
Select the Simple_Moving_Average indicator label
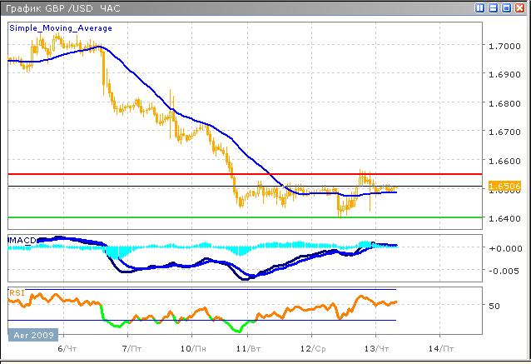pos(60,27)
